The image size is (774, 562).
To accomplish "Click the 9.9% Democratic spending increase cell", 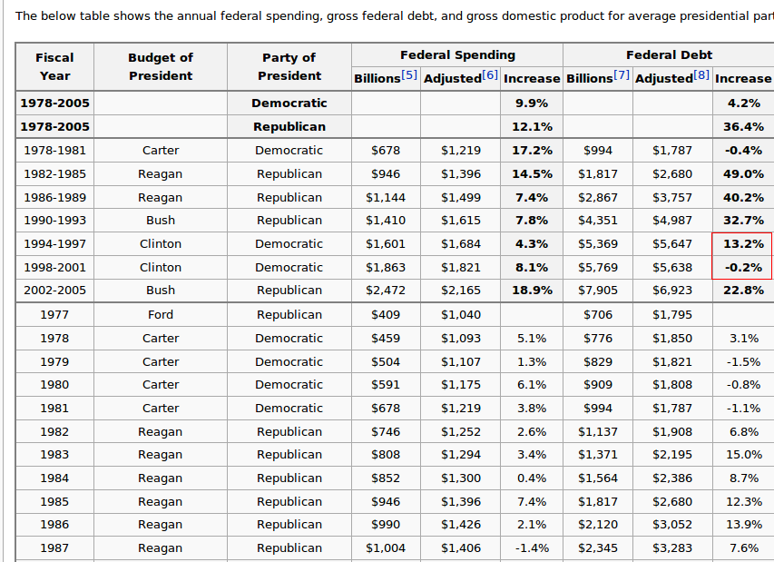I will (x=532, y=104).
